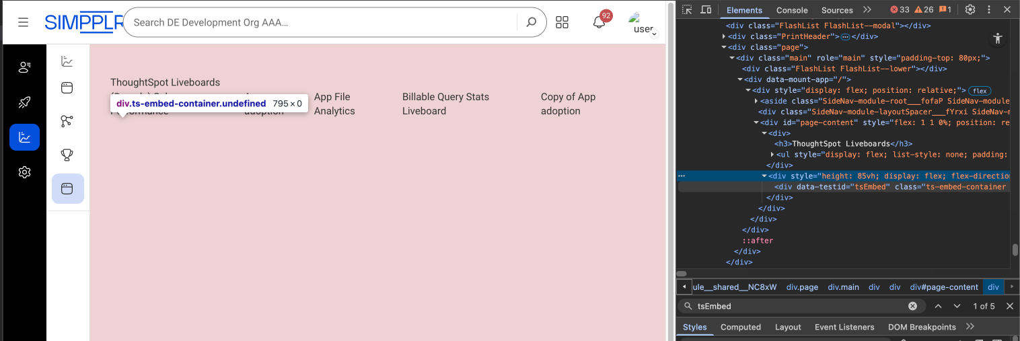Open DevTools three-dot customize menu
This screenshot has height=341, width=1020.
point(988,9)
